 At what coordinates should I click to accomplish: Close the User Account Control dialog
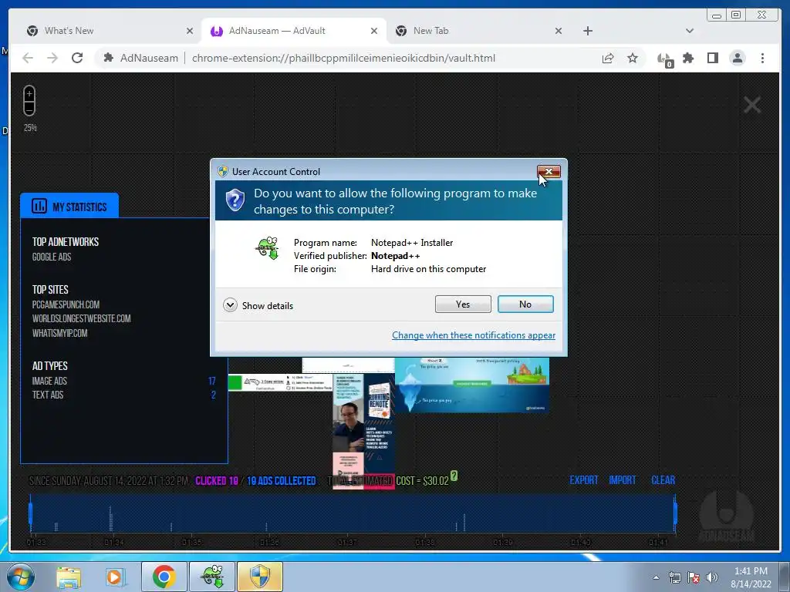point(549,172)
